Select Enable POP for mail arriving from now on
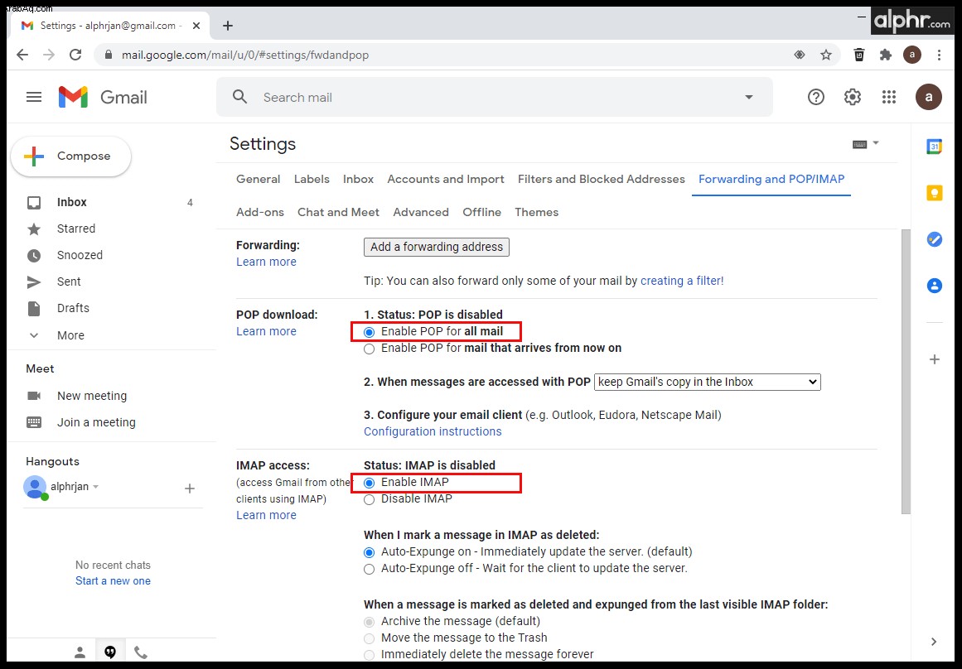 click(x=369, y=349)
